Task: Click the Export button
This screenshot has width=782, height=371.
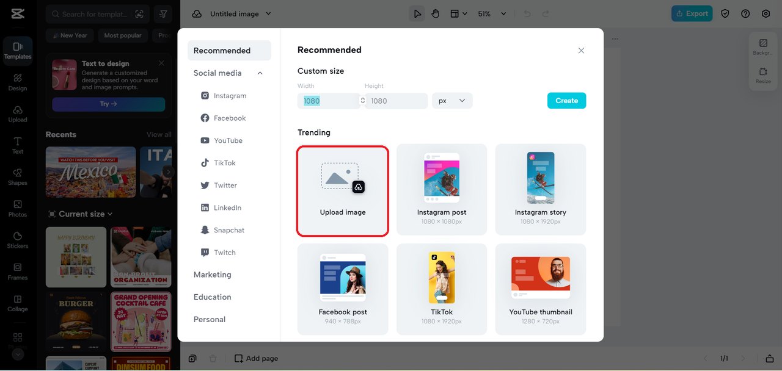Action: [690, 13]
